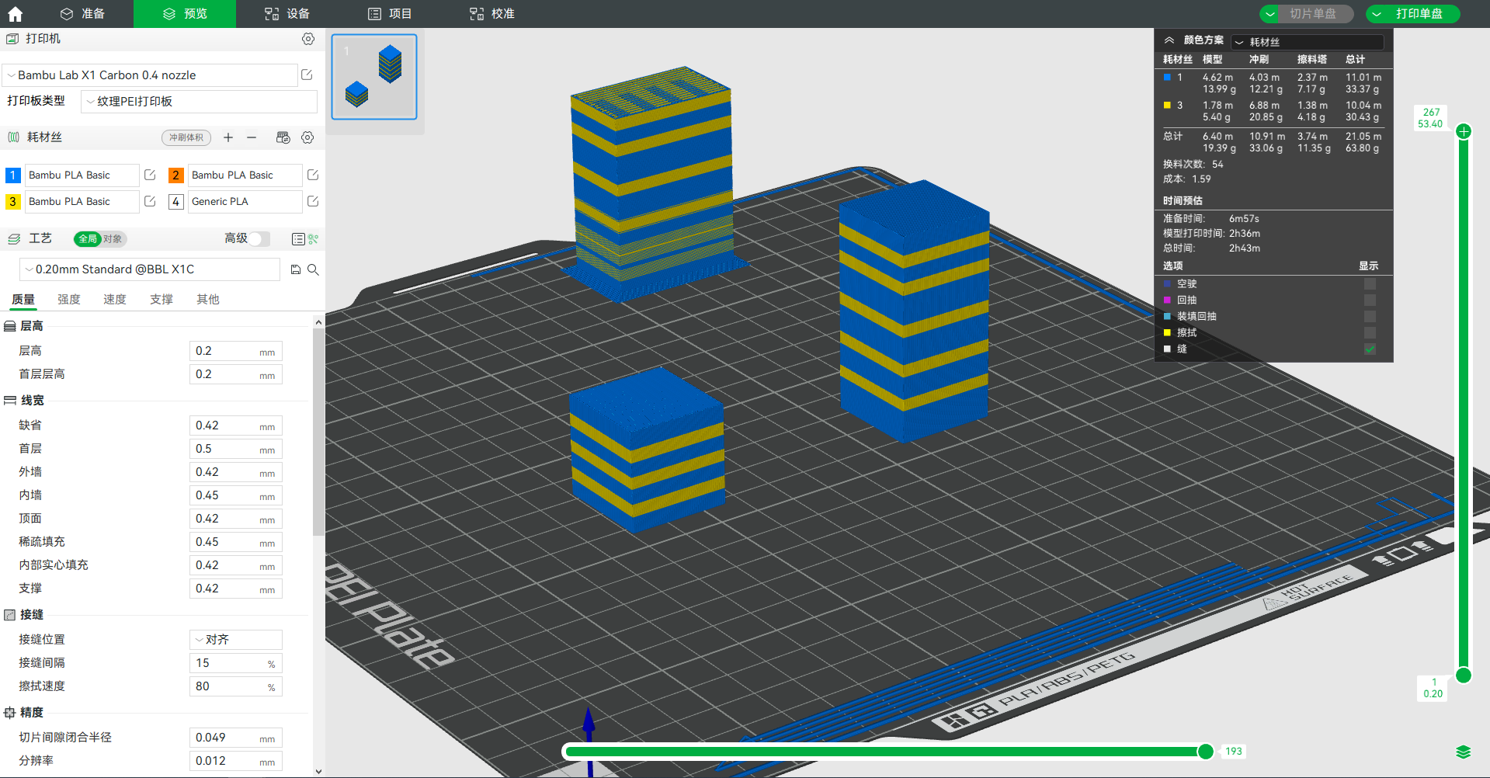Select the plate 1 thumbnail
Image resolution: width=1490 pixels, height=778 pixels.
[x=374, y=77]
